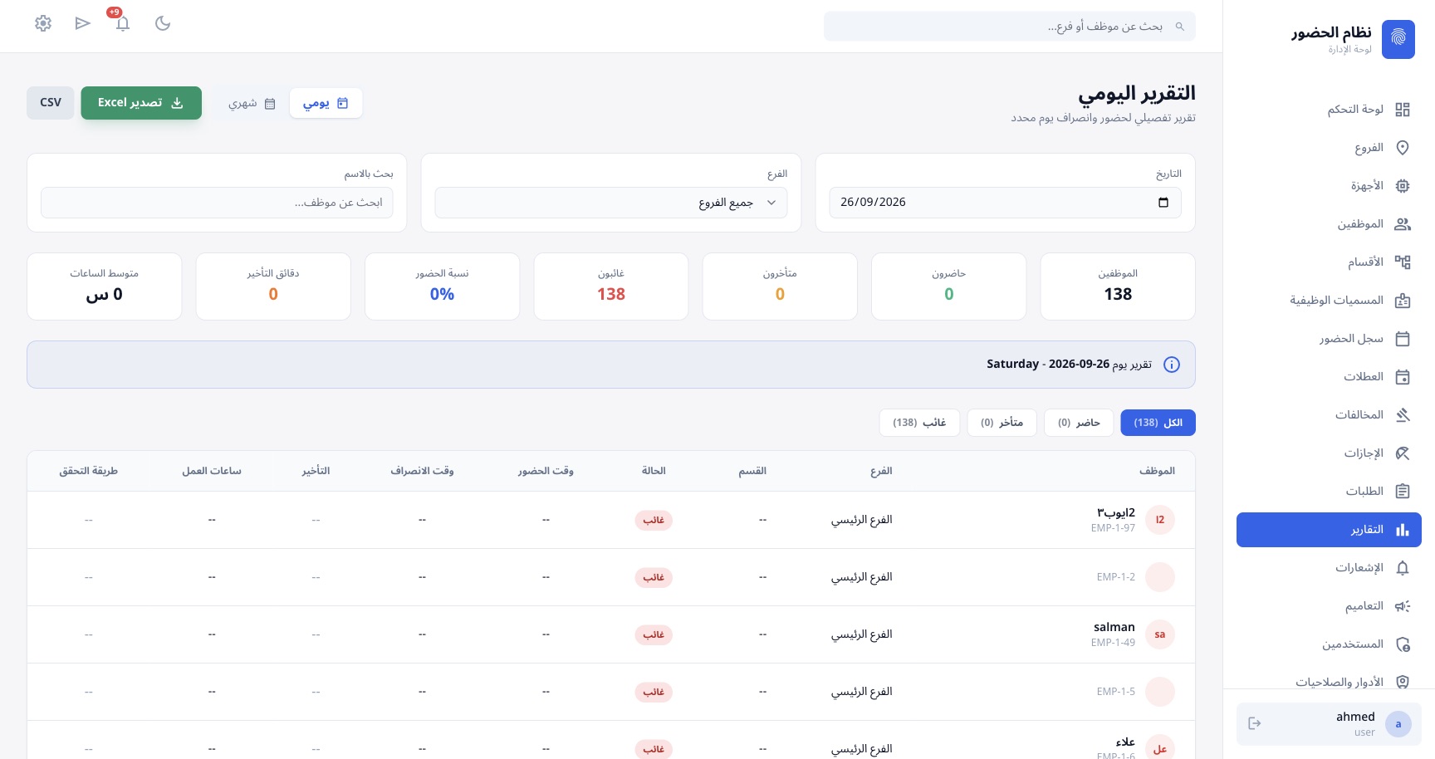Image resolution: width=1435 pixels, height=759 pixels.
Task: Click avatar I2 of EMP-1-97 row
Action: (1160, 520)
